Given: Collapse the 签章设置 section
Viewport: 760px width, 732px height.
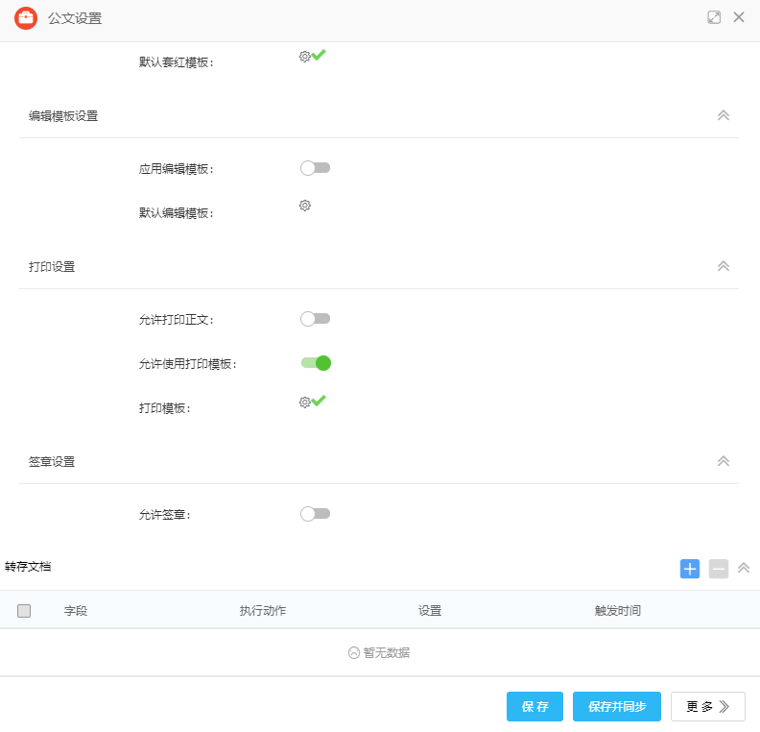Looking at the screenshot, I should click(724, 461).
